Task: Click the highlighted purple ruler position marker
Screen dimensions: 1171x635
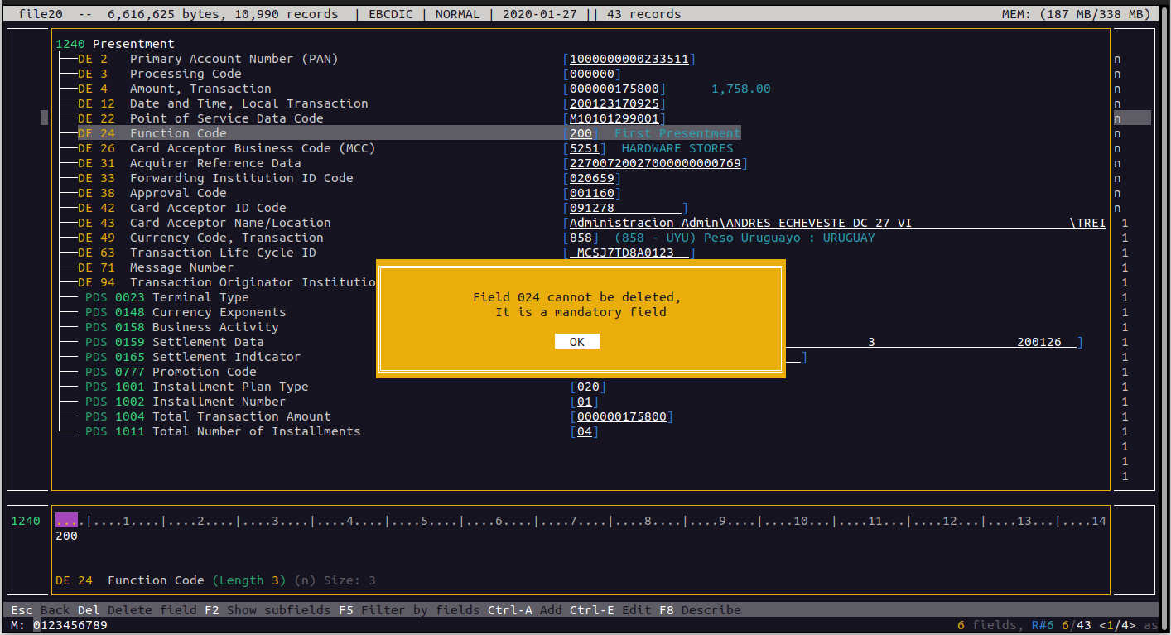Action: (67, 521)
